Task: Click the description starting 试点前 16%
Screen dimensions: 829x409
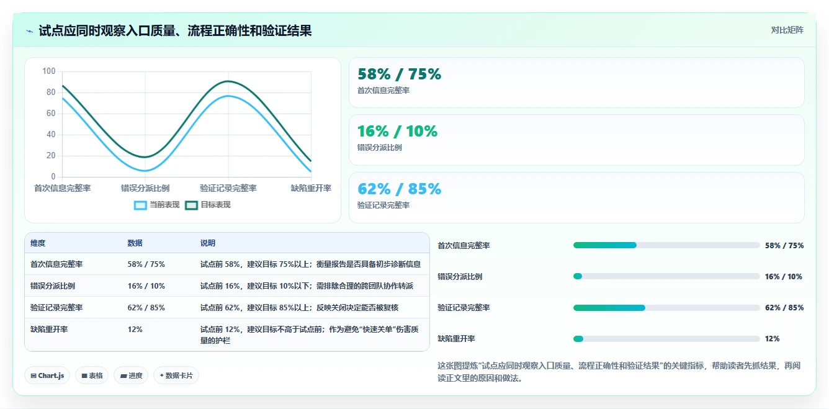Action: click(x=307, y=286)
